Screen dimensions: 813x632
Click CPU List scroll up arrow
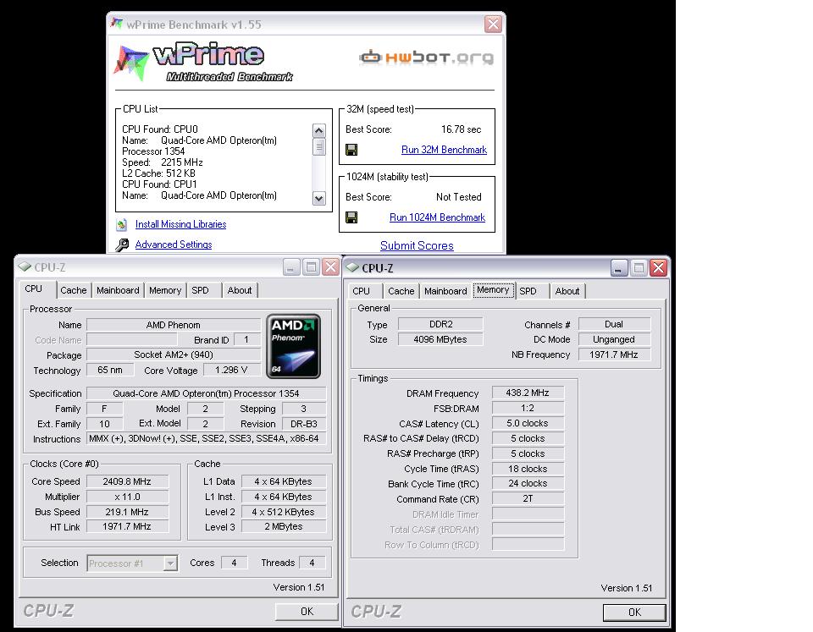(319, 130)
